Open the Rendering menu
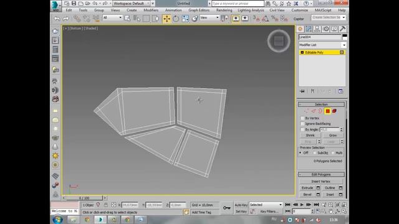Image resolution: width=399 pixels, height=224 pixels. tap(224, 10)
